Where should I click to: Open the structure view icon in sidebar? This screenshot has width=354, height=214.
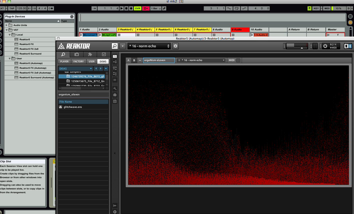pos(115,62)
